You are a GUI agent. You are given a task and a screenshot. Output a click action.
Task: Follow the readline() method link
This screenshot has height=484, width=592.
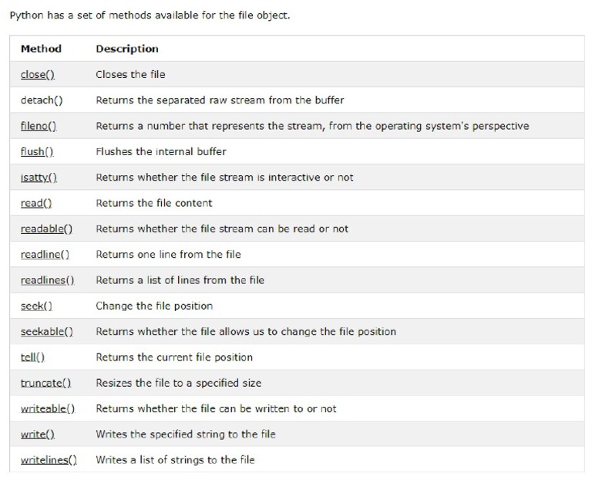[45, 255]
